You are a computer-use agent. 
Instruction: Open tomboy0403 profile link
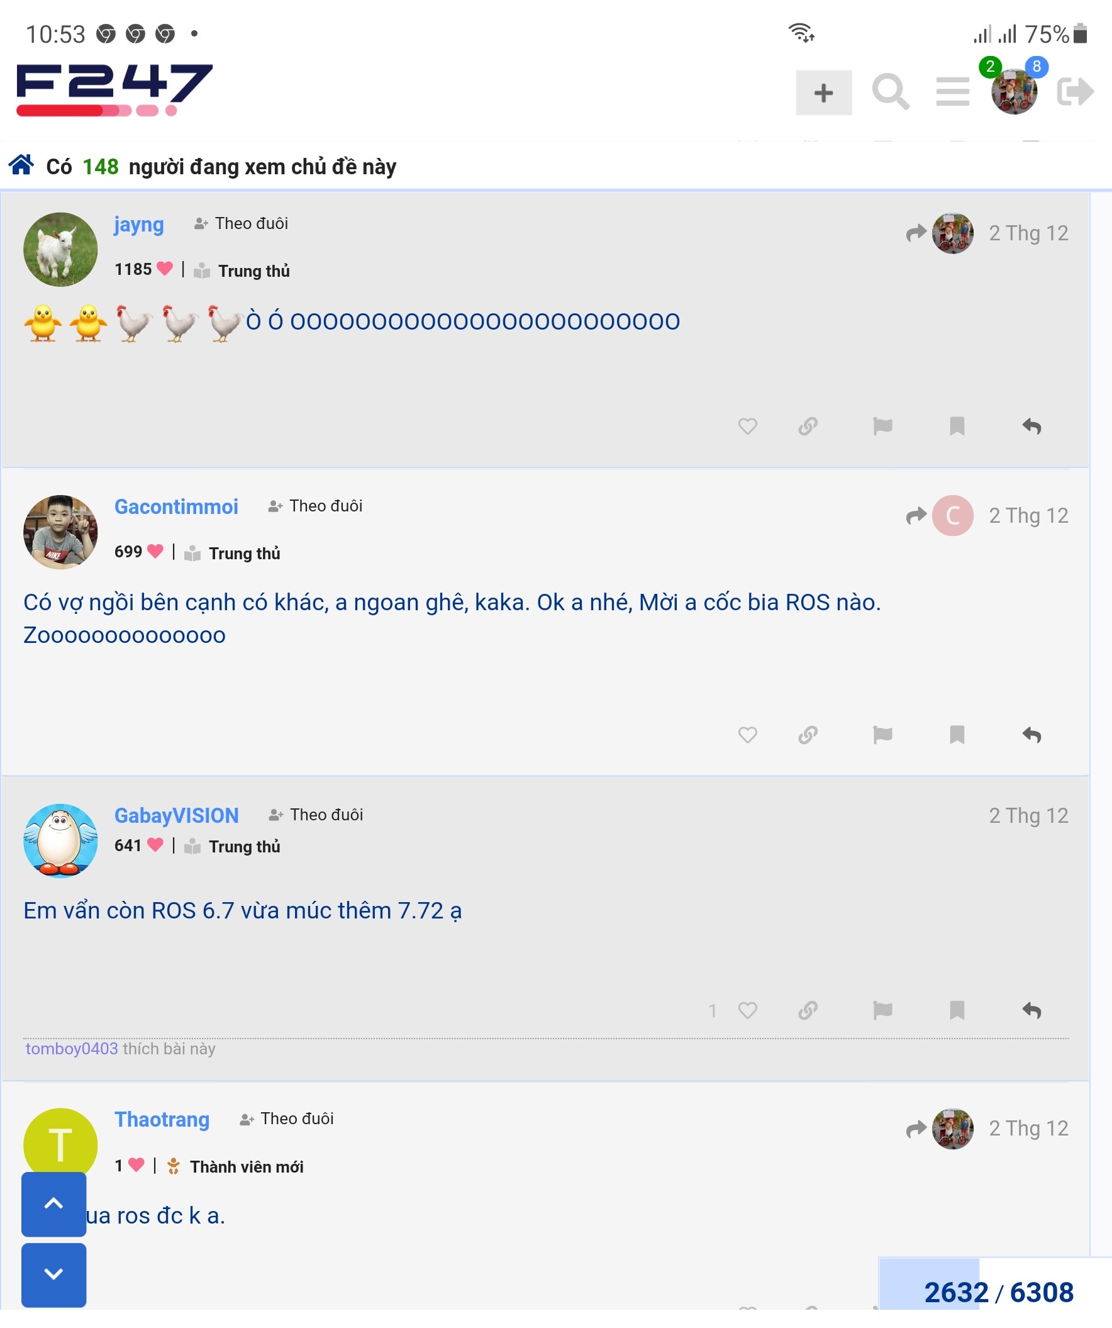coord(72,1049)
